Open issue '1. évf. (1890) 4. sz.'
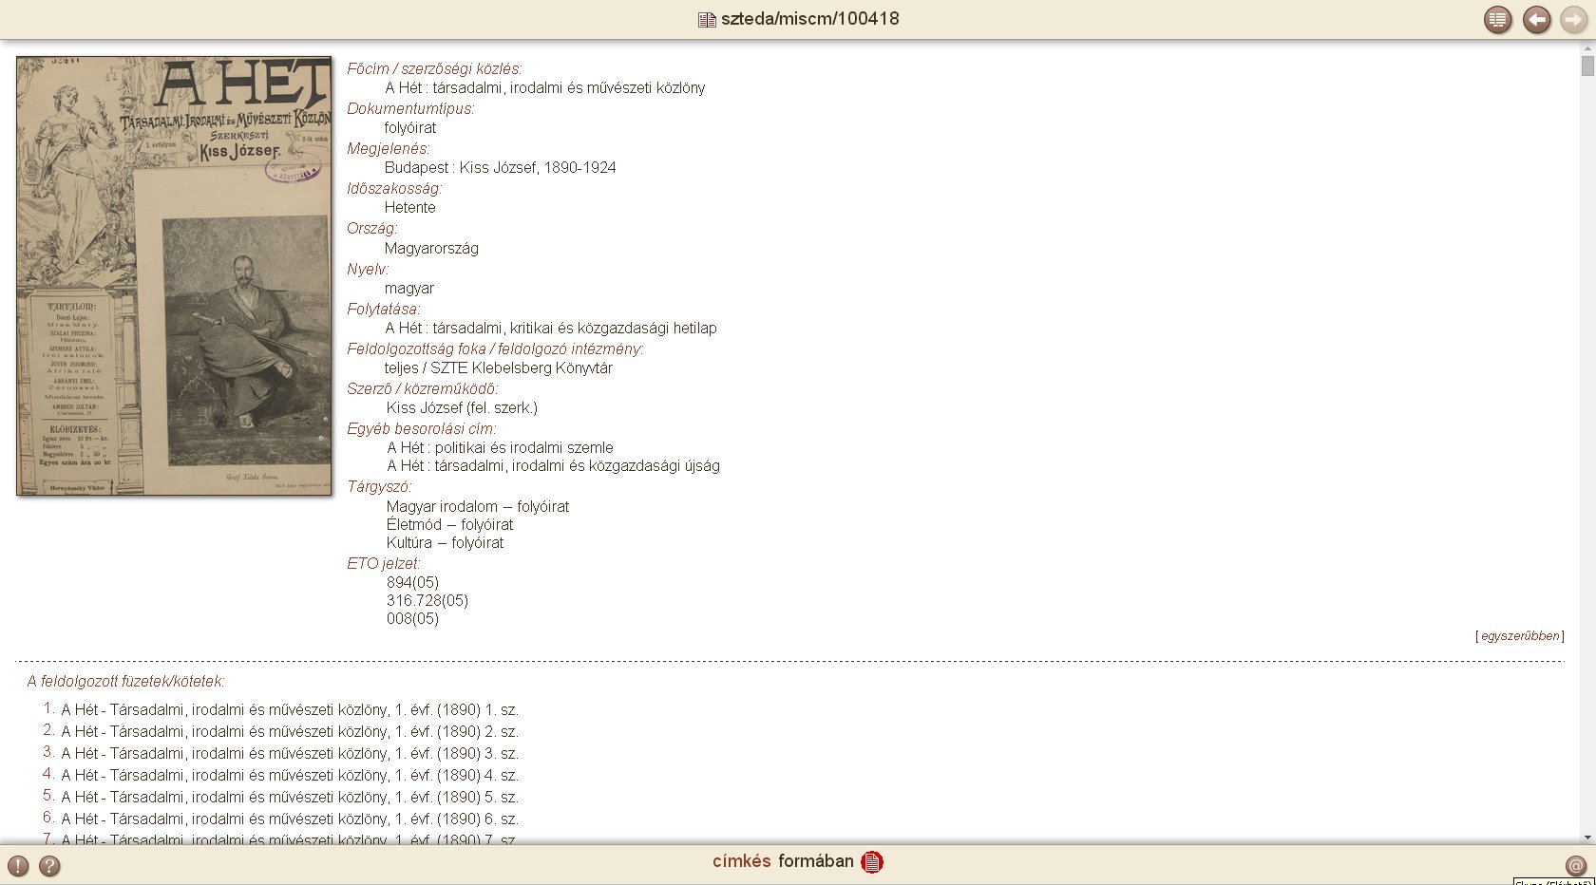Image resolution: width=1596 pixels, height=885 pixels. (x=290, y=775)
